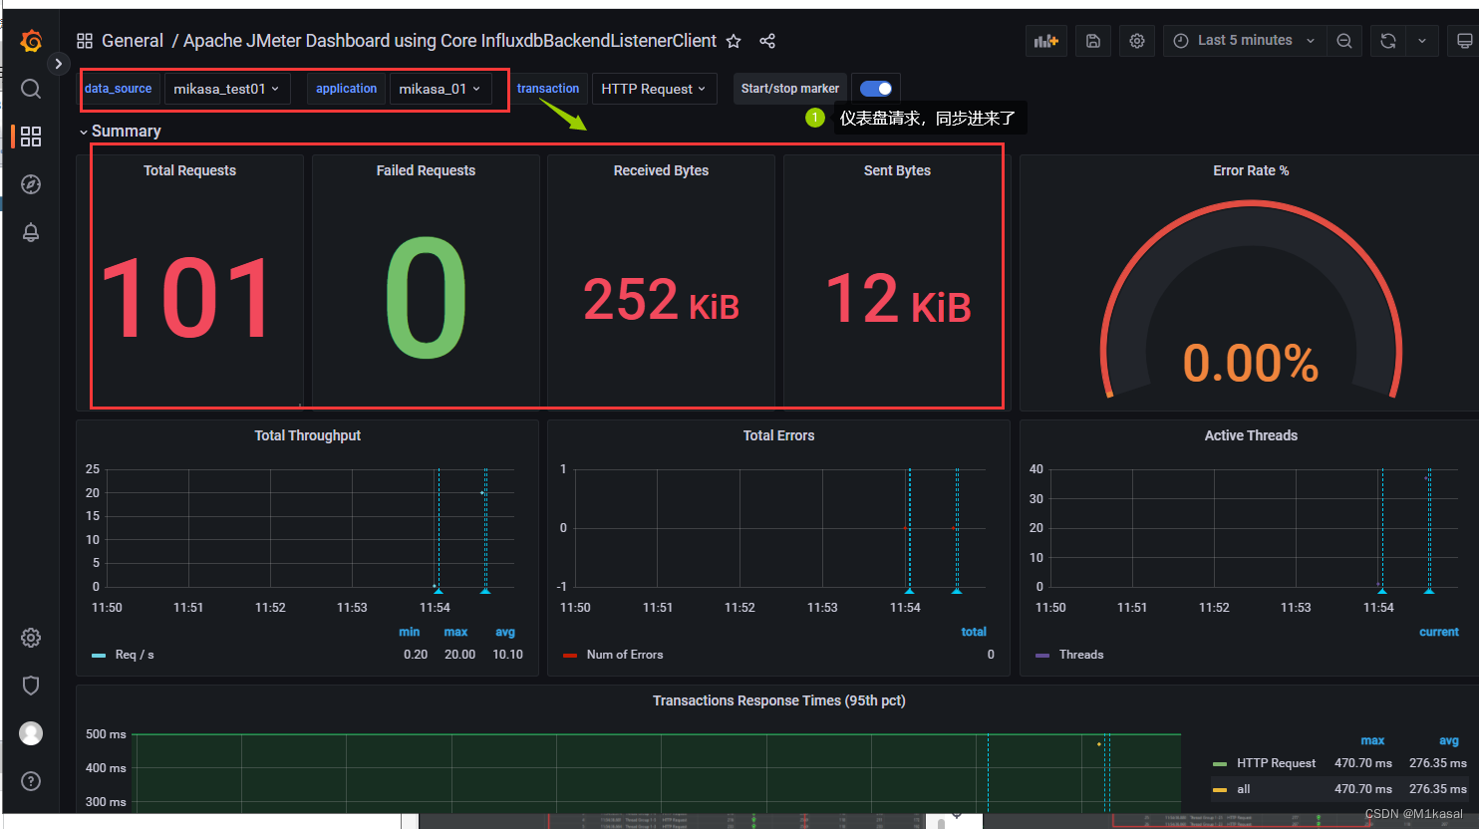Open the user profile avatar
This screenshot has width=1479, height=829.
click(31, 733)
